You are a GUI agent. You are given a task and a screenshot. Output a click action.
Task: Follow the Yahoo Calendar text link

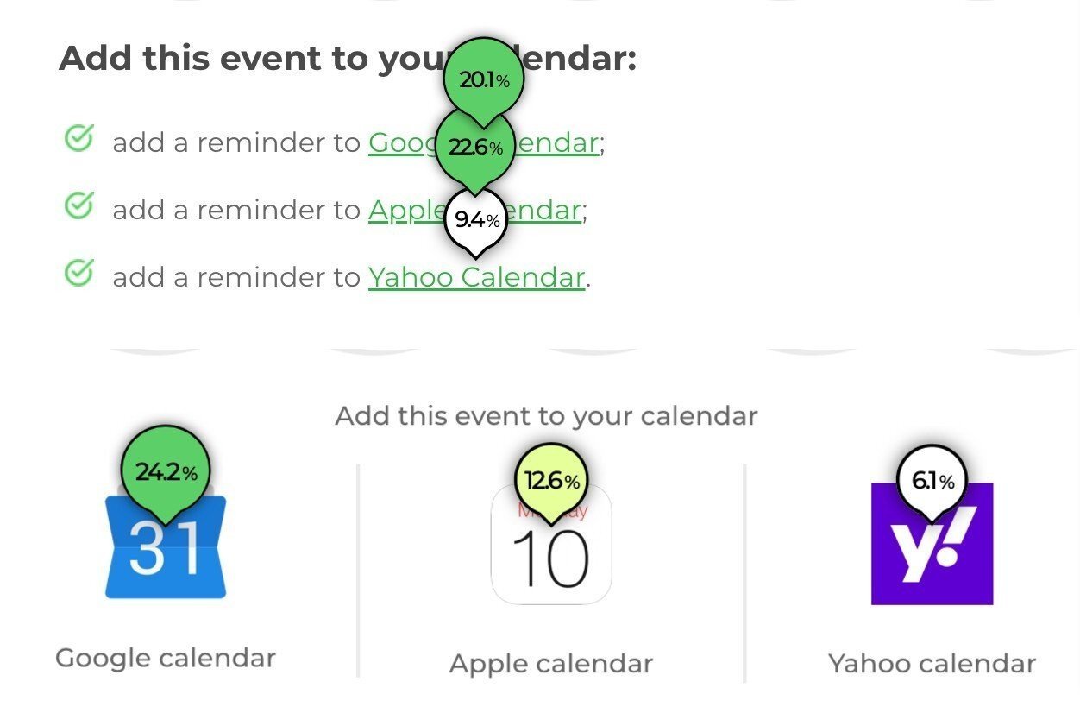[x=476, y=277]
